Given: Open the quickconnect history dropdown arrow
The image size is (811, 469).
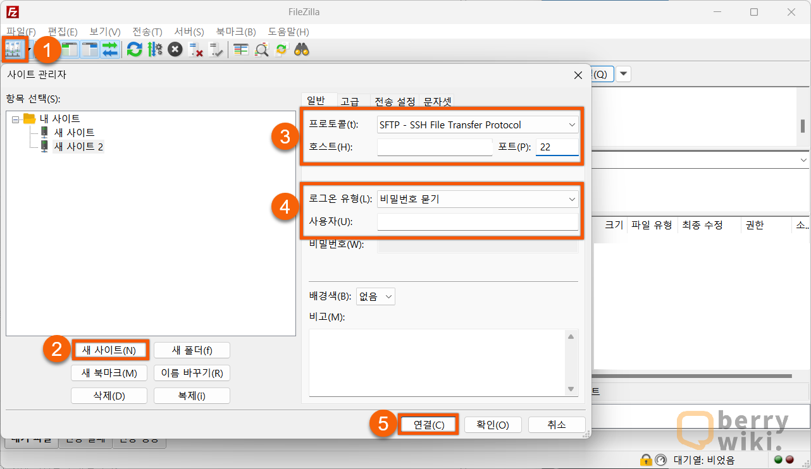Looking at the screenshot, I should pyautogui.click(x=623, y=74).
